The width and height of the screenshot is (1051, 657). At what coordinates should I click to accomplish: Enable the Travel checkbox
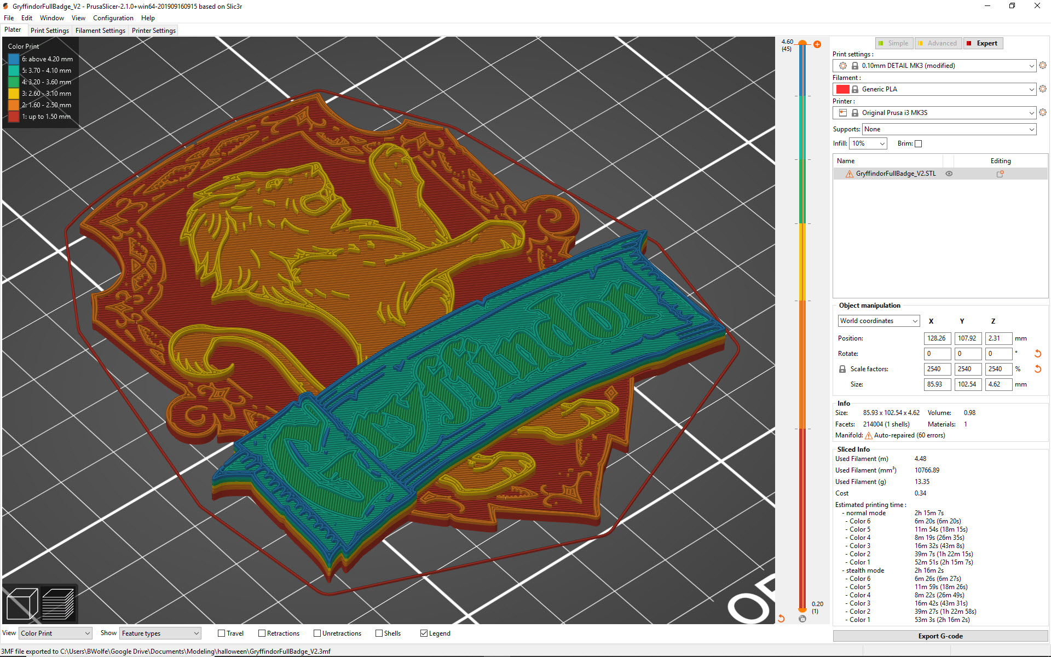(x=222, y=633)
